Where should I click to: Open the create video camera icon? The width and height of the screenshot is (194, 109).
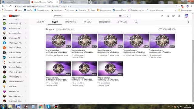pos(162,16)
